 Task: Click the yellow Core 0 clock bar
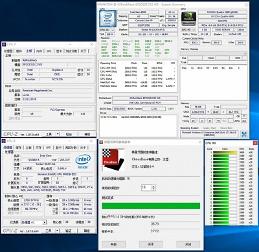[225, 152]
